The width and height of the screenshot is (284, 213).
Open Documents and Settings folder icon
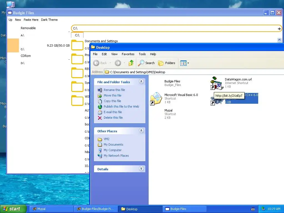pyautogui.click(x=77, y=45)
